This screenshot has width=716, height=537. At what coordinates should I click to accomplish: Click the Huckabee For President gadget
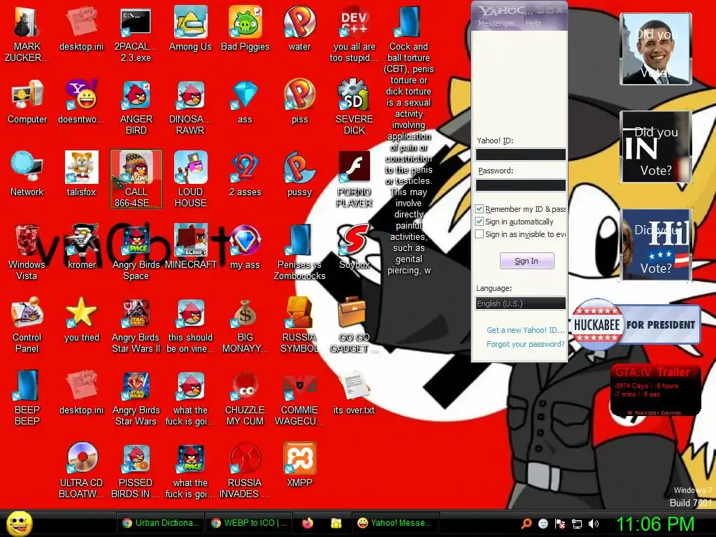[636, 324]
